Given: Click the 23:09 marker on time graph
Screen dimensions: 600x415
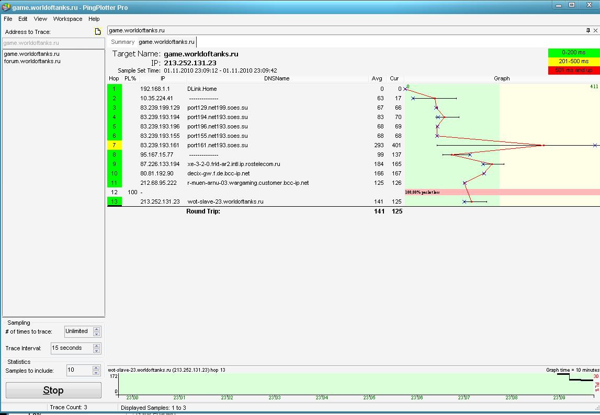Looking at the screenshot, I should click(559, 397).
